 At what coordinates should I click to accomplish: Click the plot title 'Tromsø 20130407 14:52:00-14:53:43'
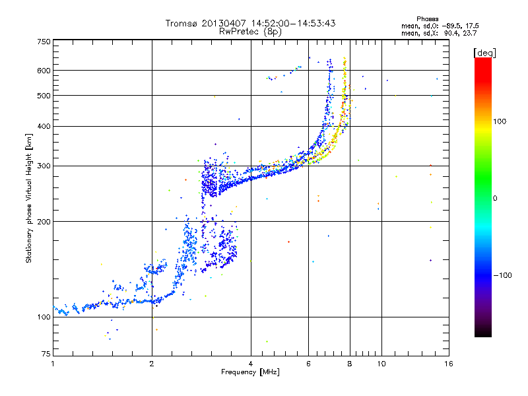point(250,23)
